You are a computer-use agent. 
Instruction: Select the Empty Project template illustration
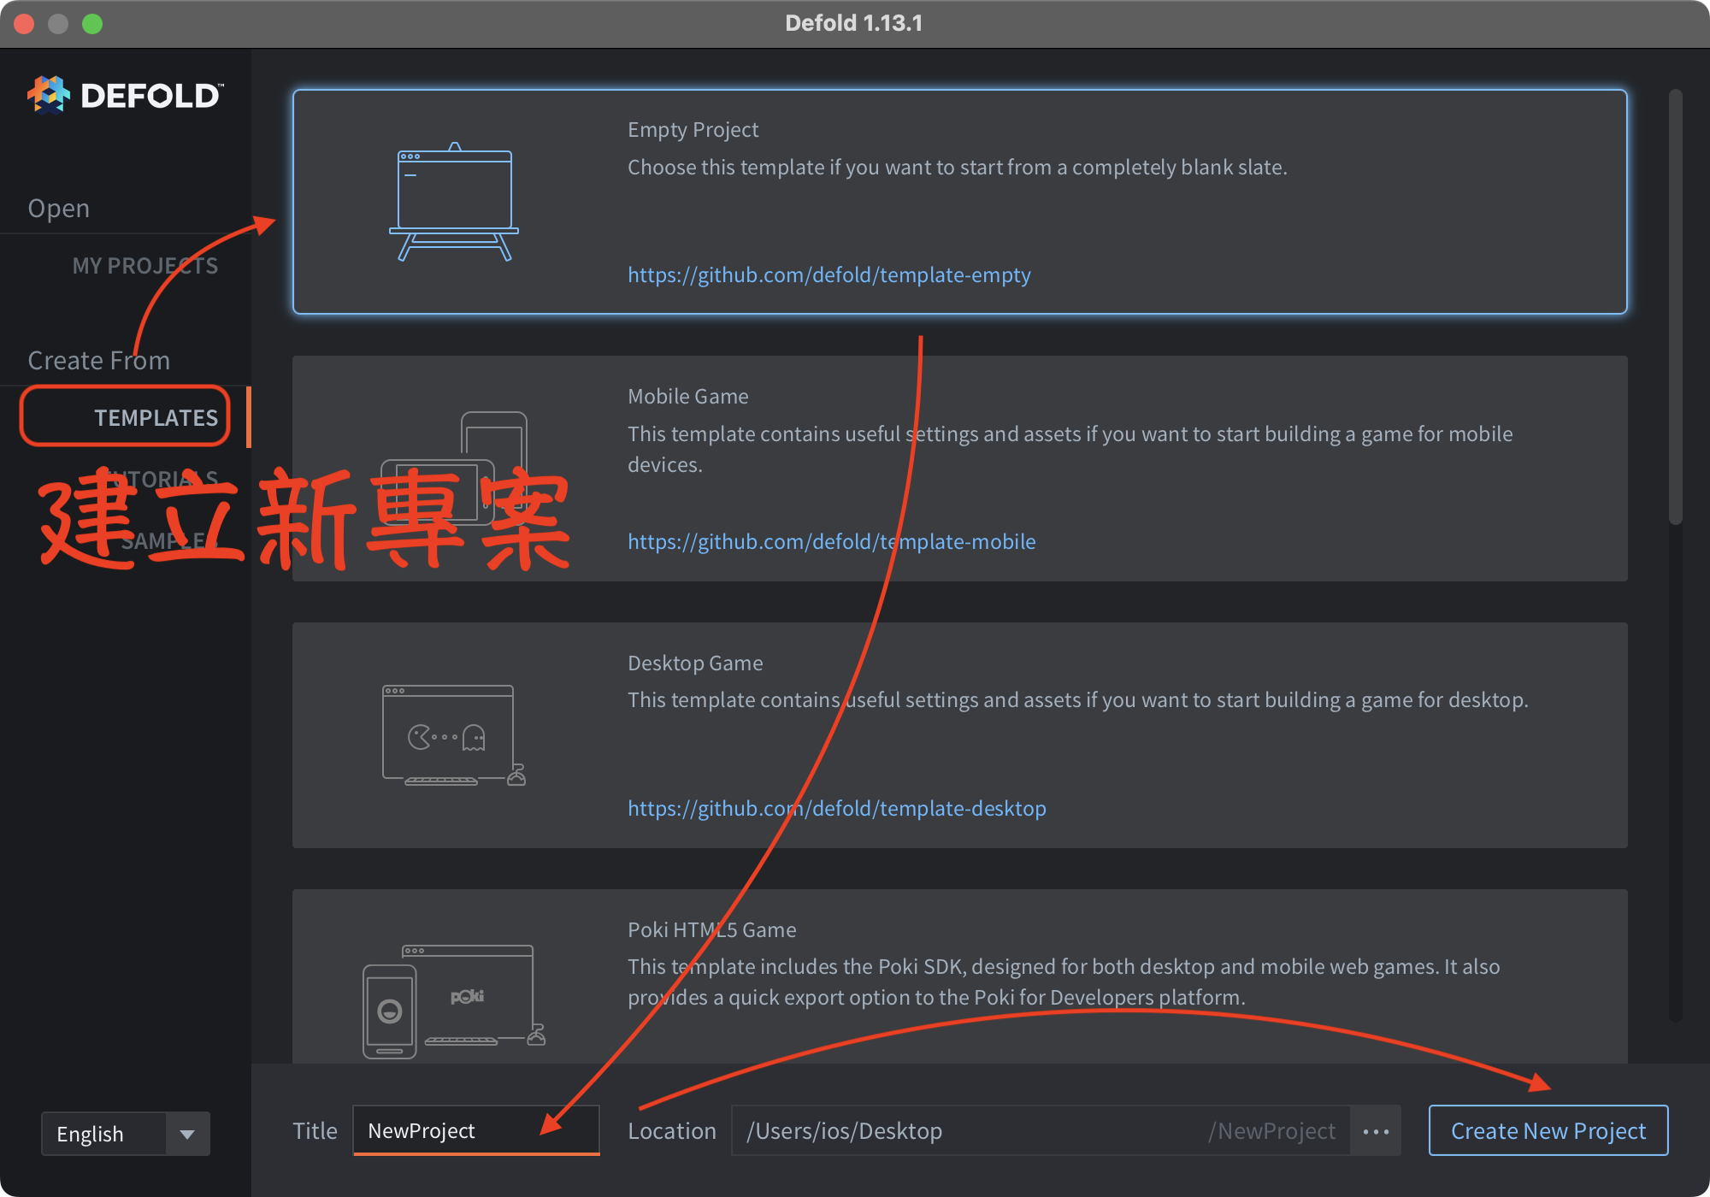(454, 202)
